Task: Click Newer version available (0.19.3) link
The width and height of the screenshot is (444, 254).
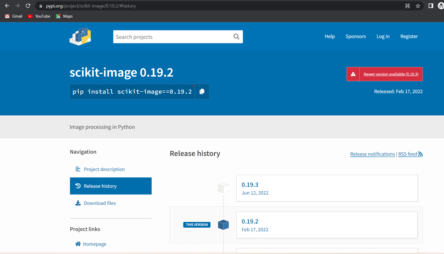Action: coord(391,74)
